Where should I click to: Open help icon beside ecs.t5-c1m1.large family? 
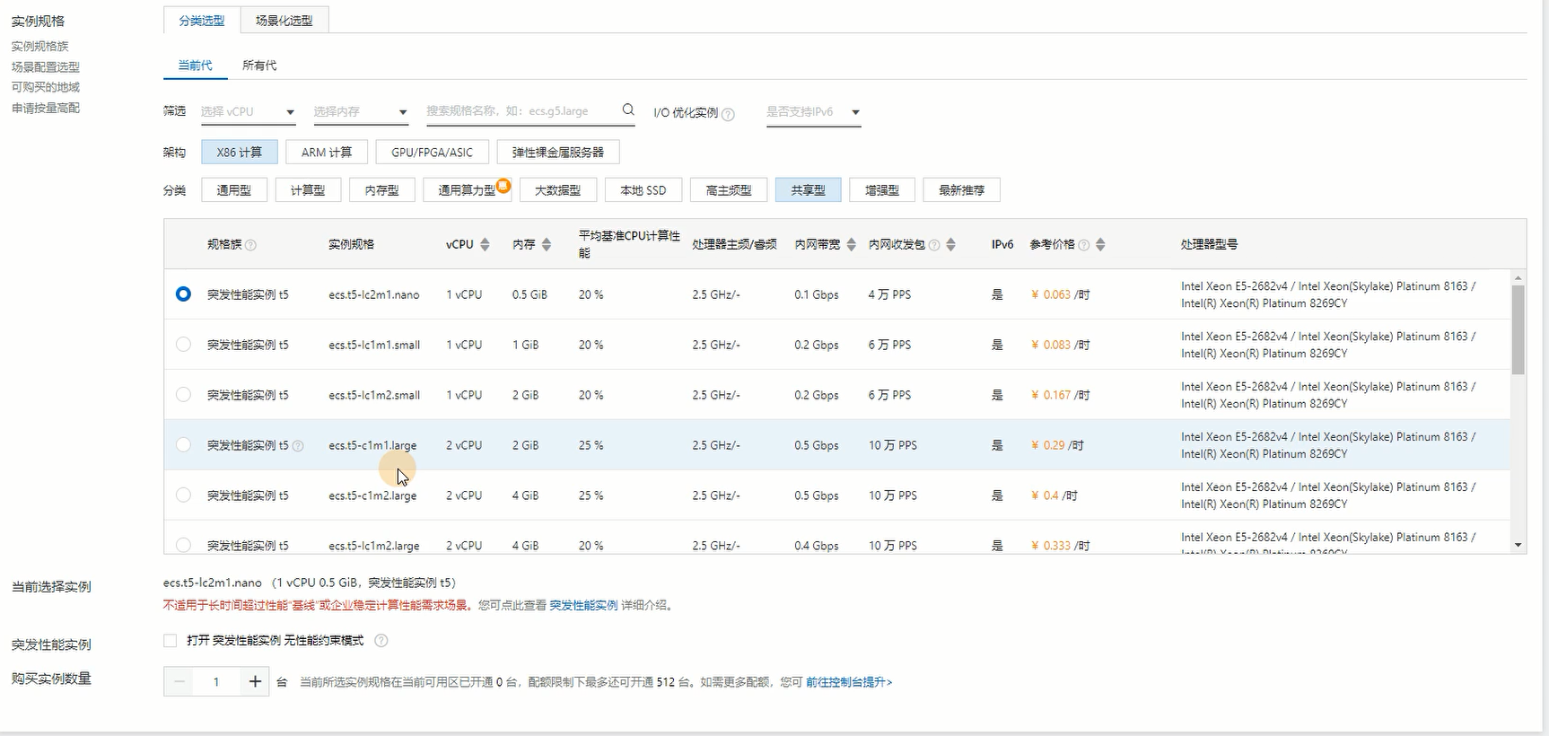coord(298,446)
